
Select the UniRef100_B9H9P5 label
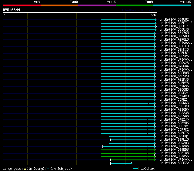[174, 56]
